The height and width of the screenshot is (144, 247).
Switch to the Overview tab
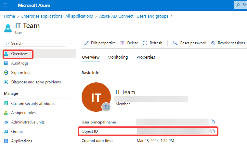click(91, 57)
